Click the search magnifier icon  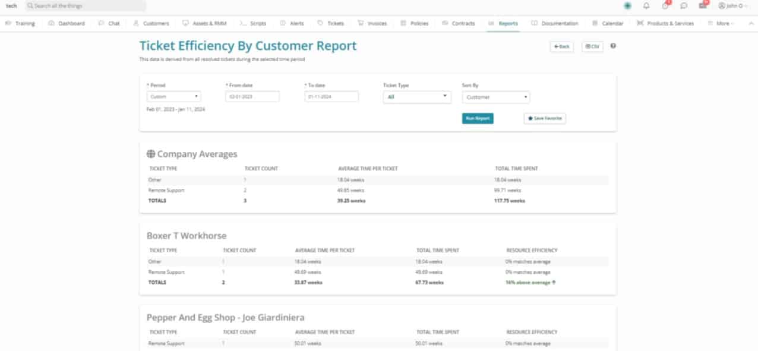tap(30, 6)
